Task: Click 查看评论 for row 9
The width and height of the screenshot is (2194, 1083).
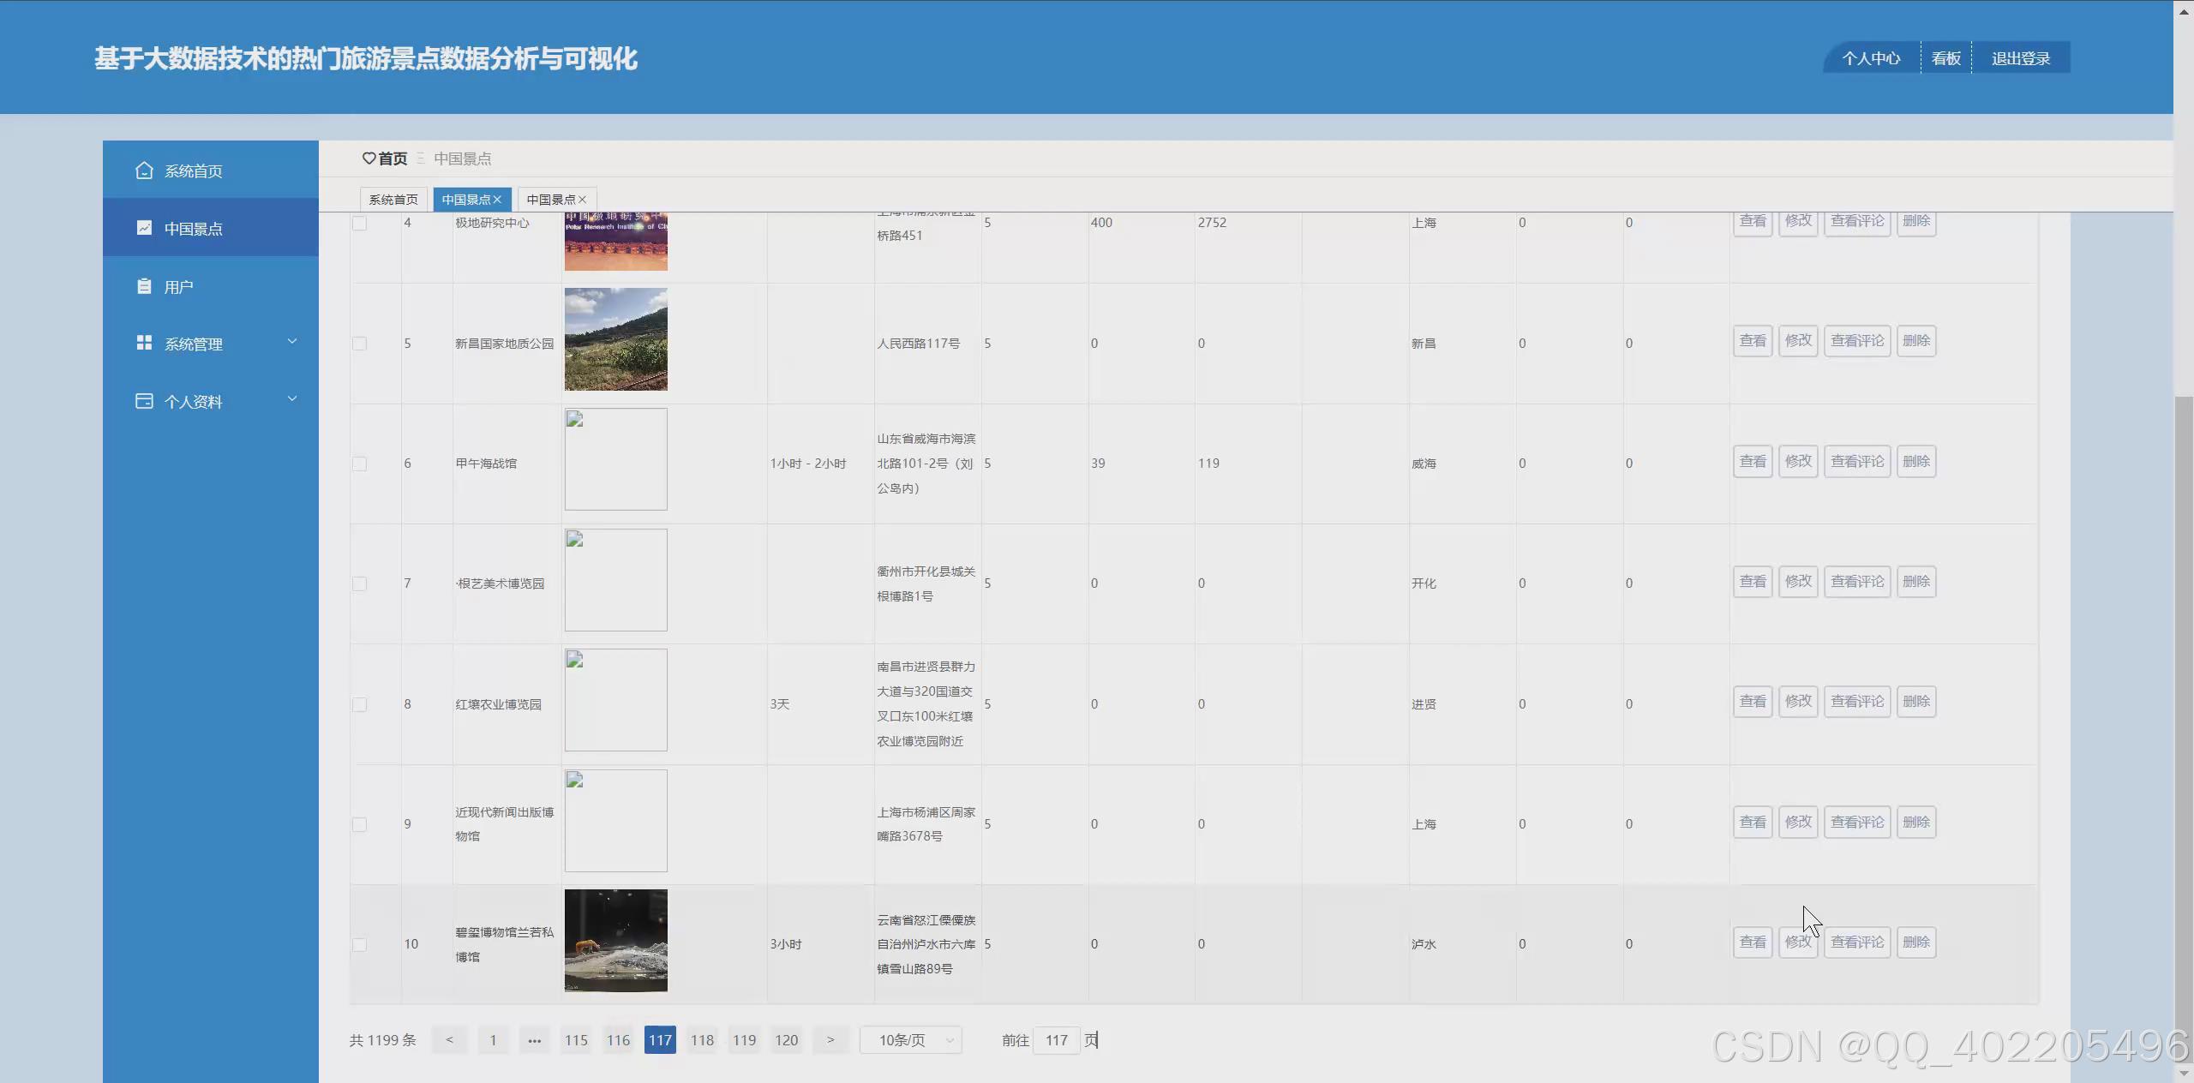Action: (x=1857, y=823)
